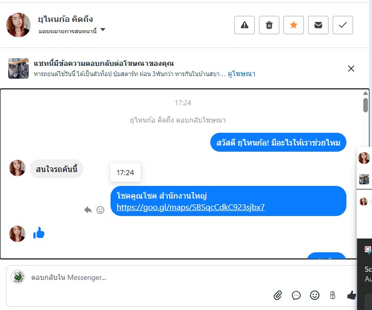The image size is (372, 310).
Task: Click the scrollbar up arrow in the chat
Action: 365,93
